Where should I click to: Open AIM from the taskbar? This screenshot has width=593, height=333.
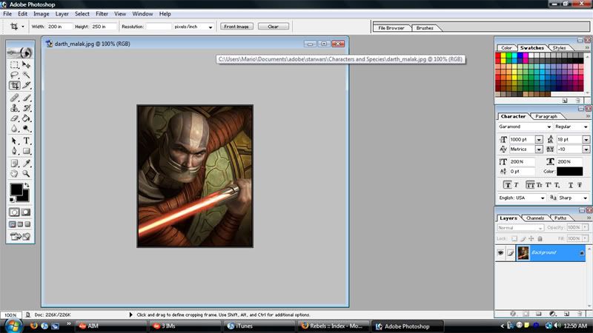pyautogui.click(x=110, y=326)
